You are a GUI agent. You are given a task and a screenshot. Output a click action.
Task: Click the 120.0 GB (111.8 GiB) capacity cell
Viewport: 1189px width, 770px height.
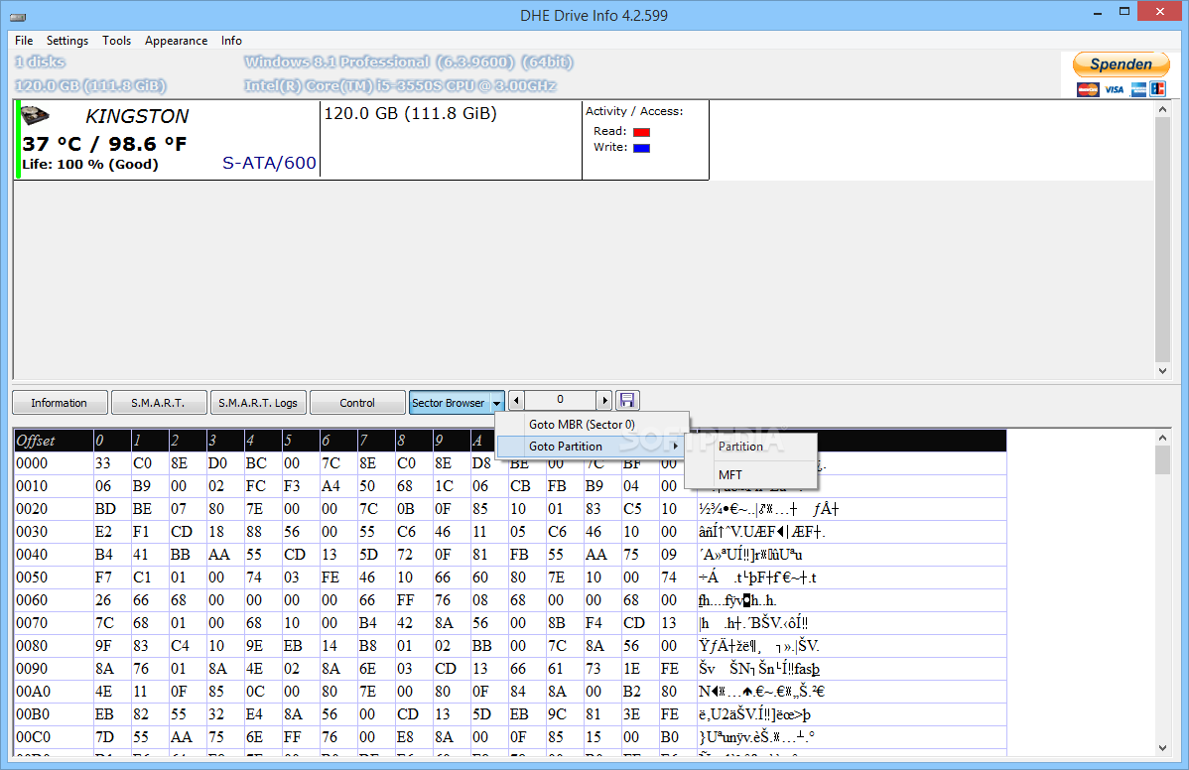451,140
